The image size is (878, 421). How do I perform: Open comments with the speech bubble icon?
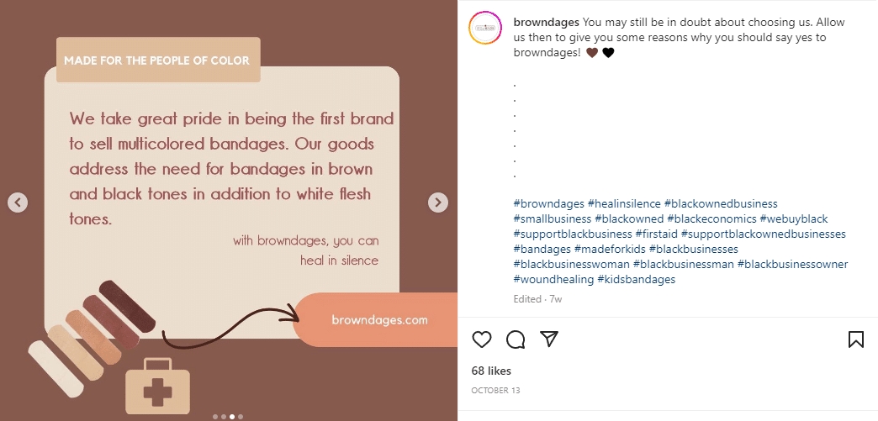point(516,339)
